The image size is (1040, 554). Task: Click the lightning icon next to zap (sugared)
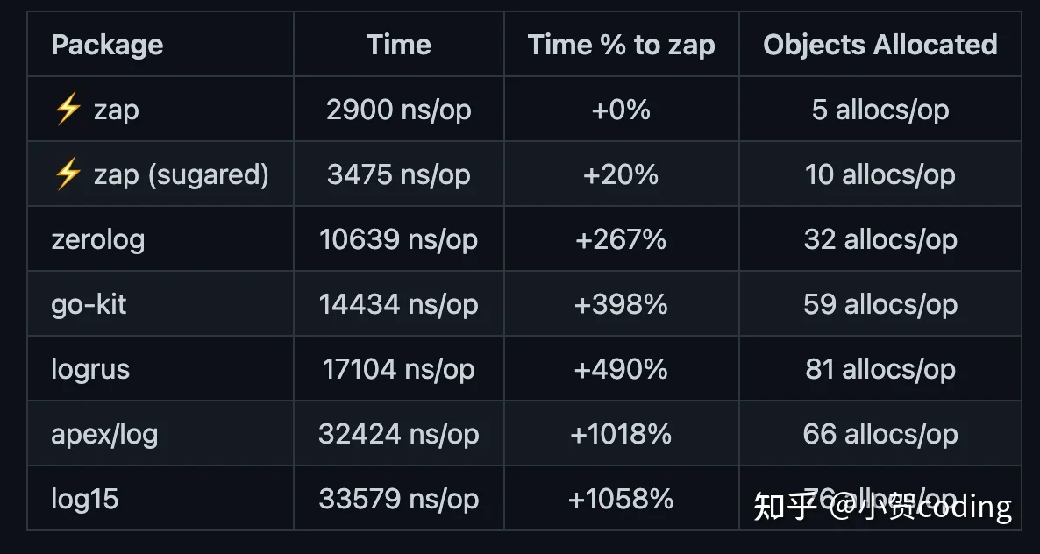click(67, 174)
